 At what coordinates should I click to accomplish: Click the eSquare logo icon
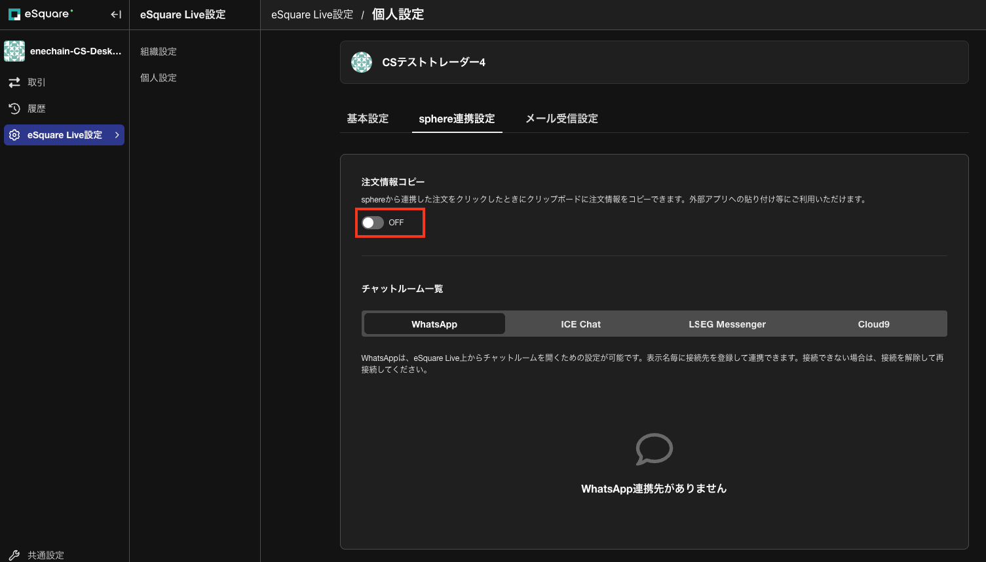click(14, 14)
